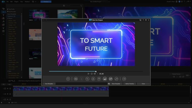Open the duration clock tool in Intro Designer

tap(68, 79)
